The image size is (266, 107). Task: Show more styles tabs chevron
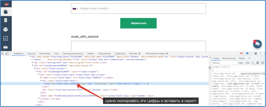pos(249,58)
